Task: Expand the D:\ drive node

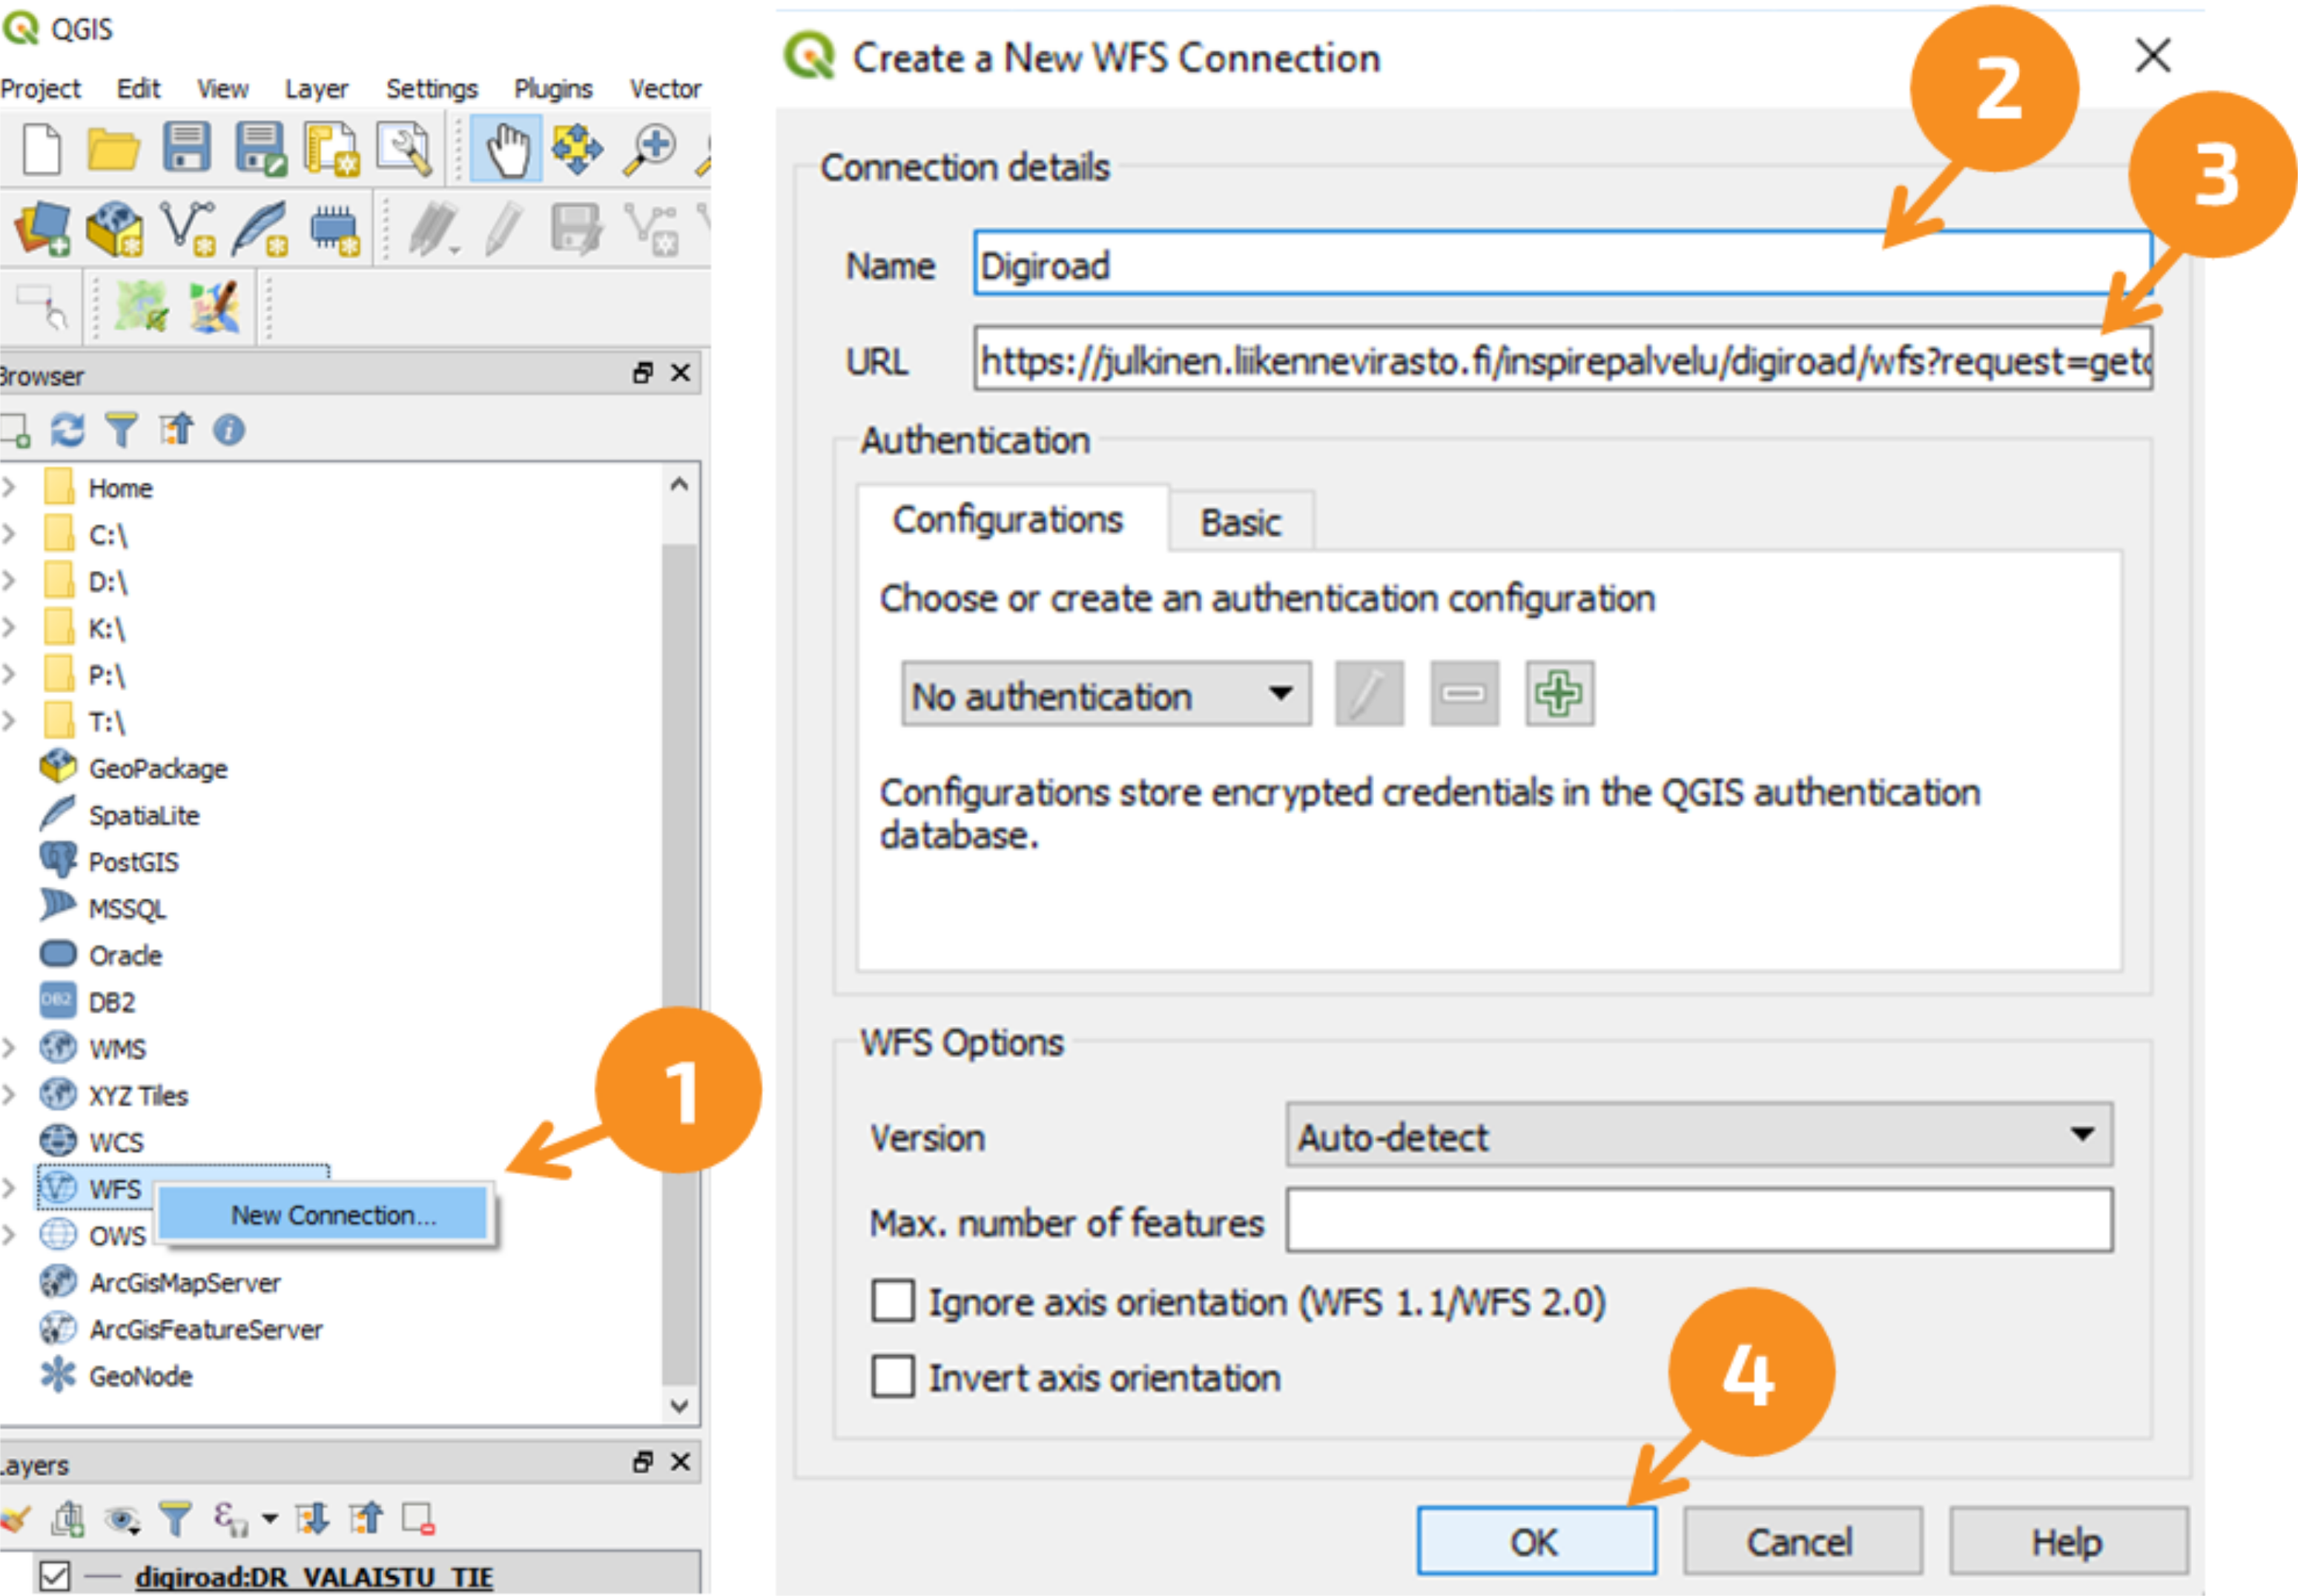Action: coord(9,581)
